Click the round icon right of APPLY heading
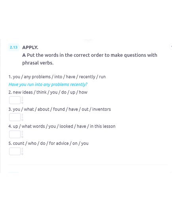 171,46
